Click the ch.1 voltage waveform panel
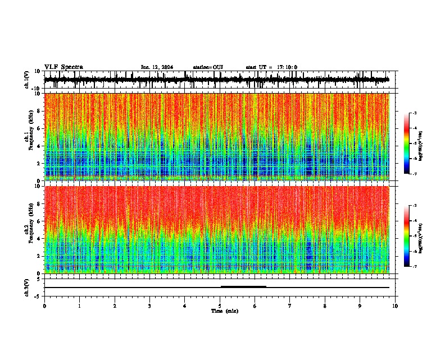Image resolution: width=445 pixels, height=343 pixels. pyautogui.click(x=220, y=80)
